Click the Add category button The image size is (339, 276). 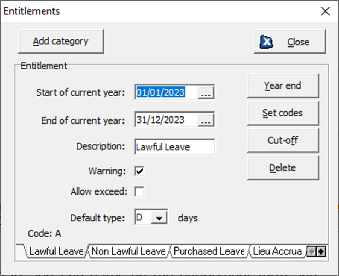[61, 41]
